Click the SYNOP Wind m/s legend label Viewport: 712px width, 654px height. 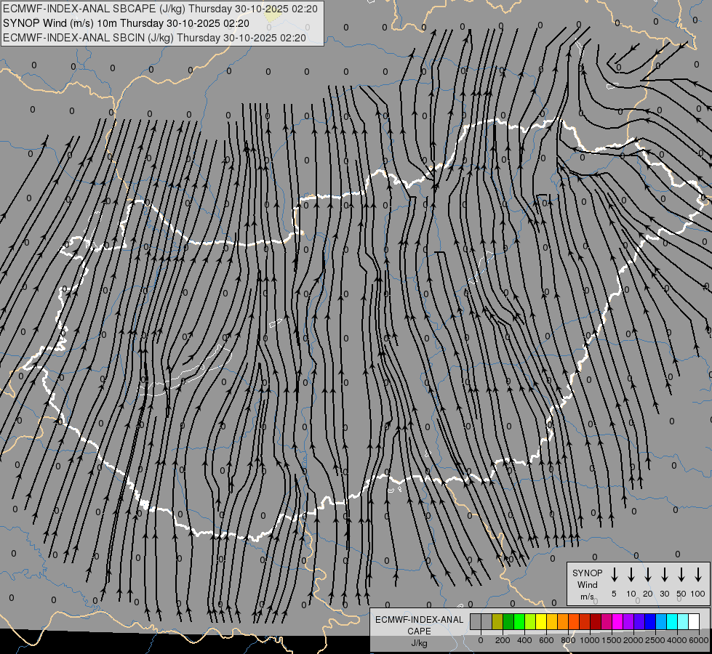587,584
